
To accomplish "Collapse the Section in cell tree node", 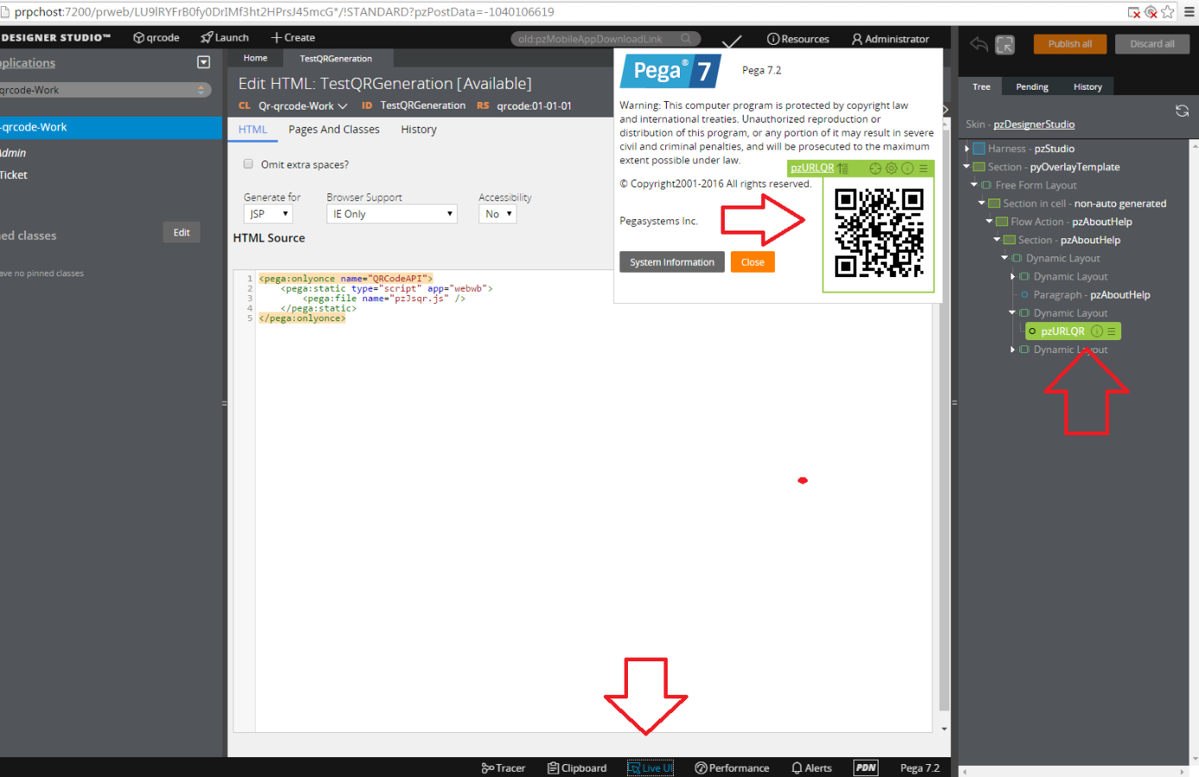I will 981,203.
